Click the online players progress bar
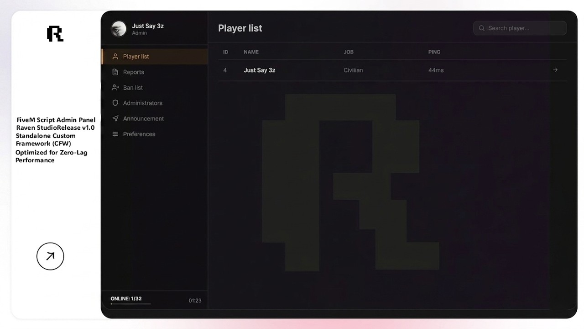584x329 pixels. point(130,304)
